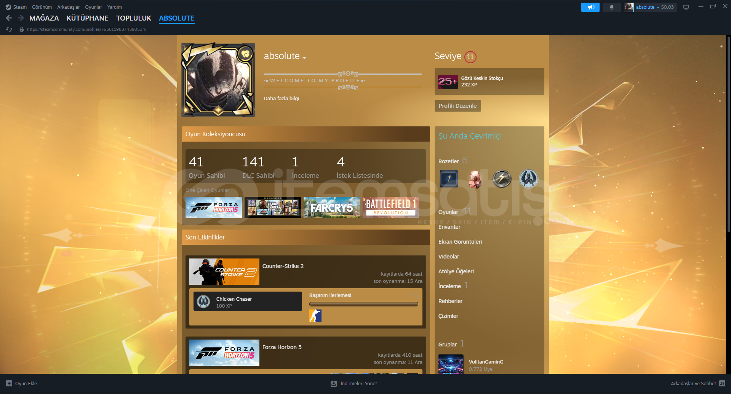Image resolution: width=731 pixels, height=394 pixels.
Task: Open the profile avatar picture
Action: point(218,80)
